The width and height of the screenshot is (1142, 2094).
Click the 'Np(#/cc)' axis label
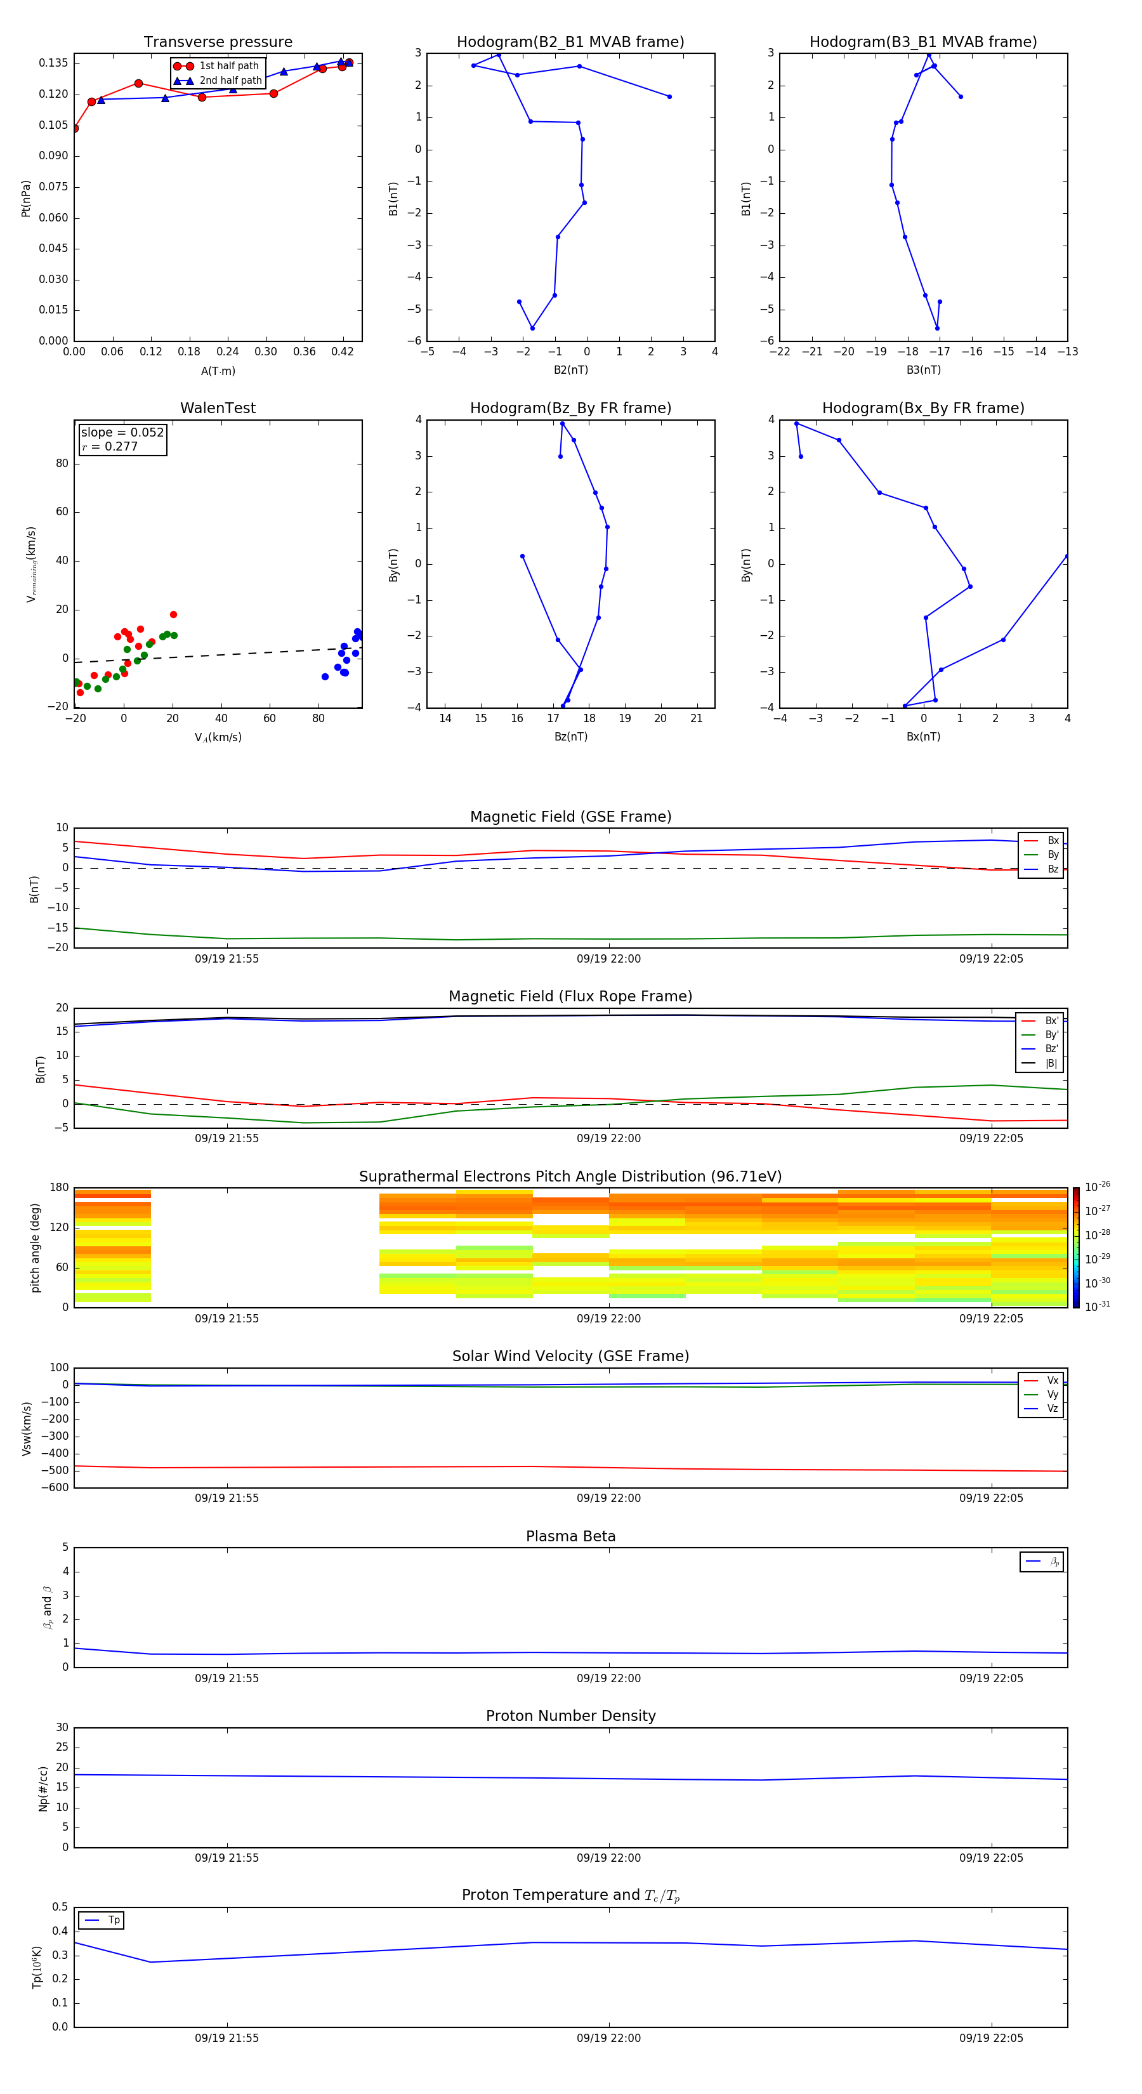point(44,1788)
